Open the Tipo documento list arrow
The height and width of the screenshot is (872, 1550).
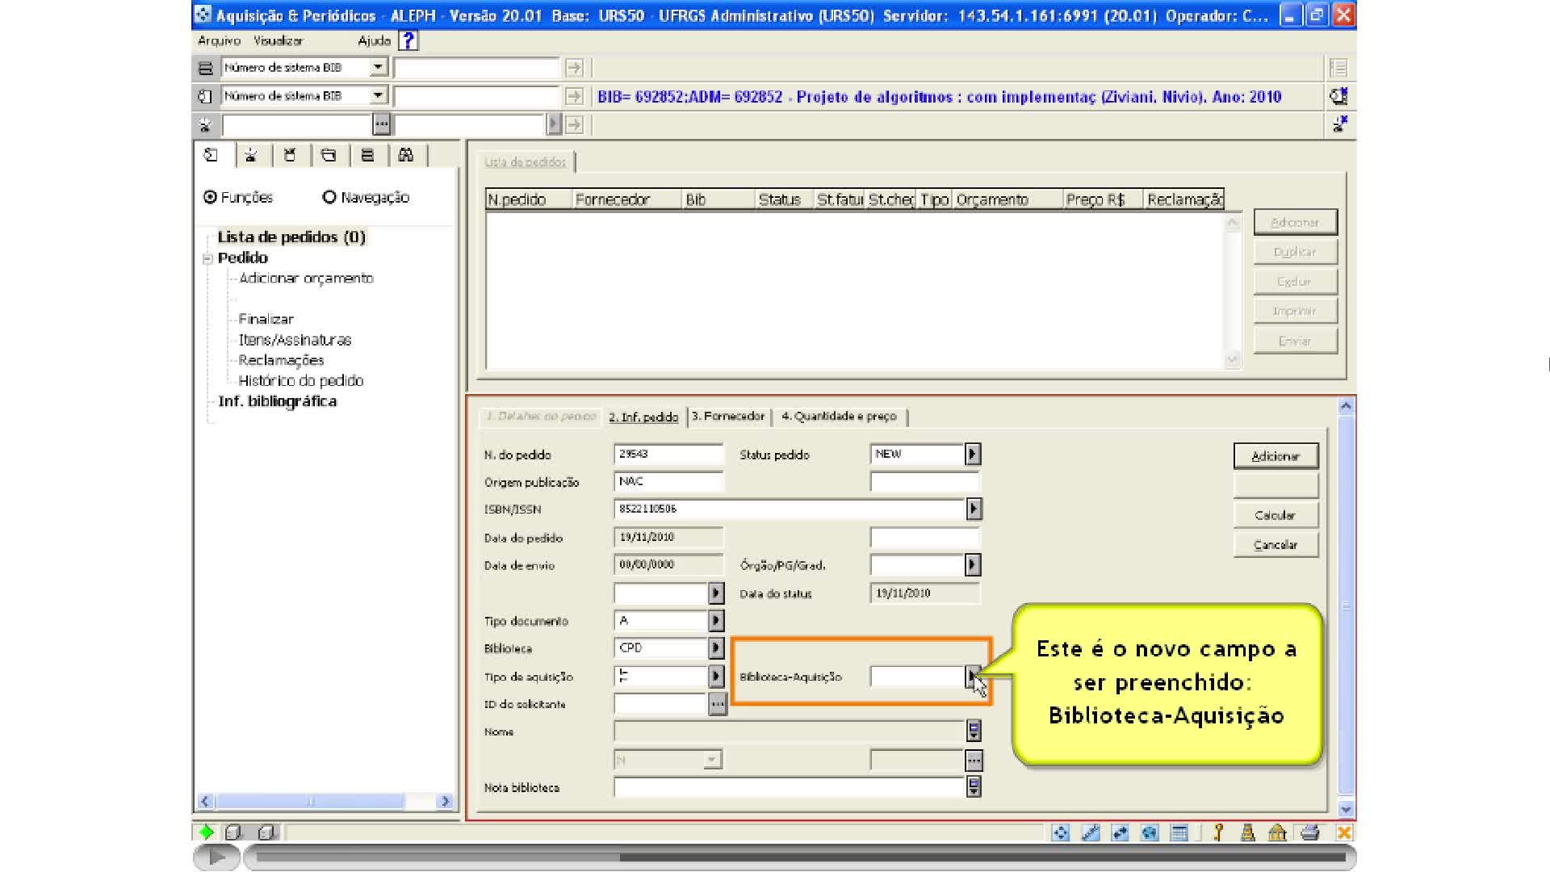[716, 620]
